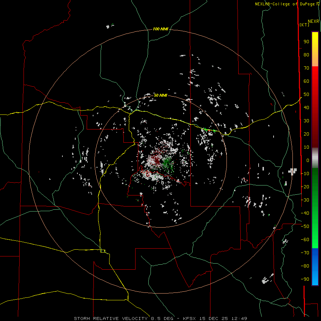
Task: Click the -40 value on velocity scale
Action: (305, 213)
